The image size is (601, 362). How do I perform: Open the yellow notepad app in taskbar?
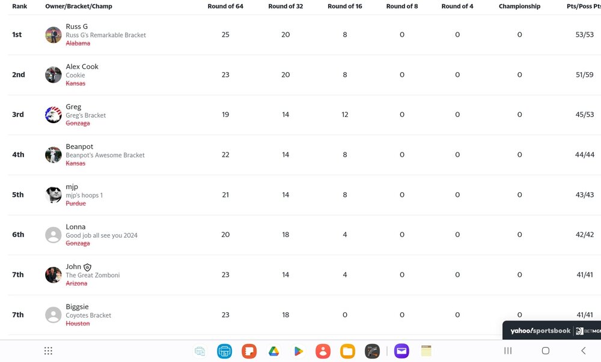click(x=426, y=351)
